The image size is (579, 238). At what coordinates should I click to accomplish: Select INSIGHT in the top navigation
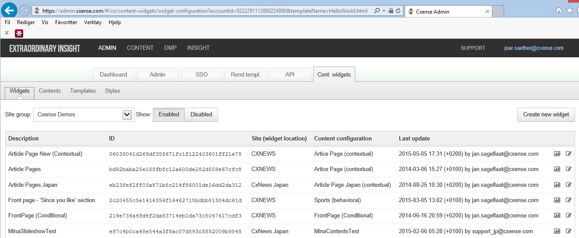(x=198, y=48)
